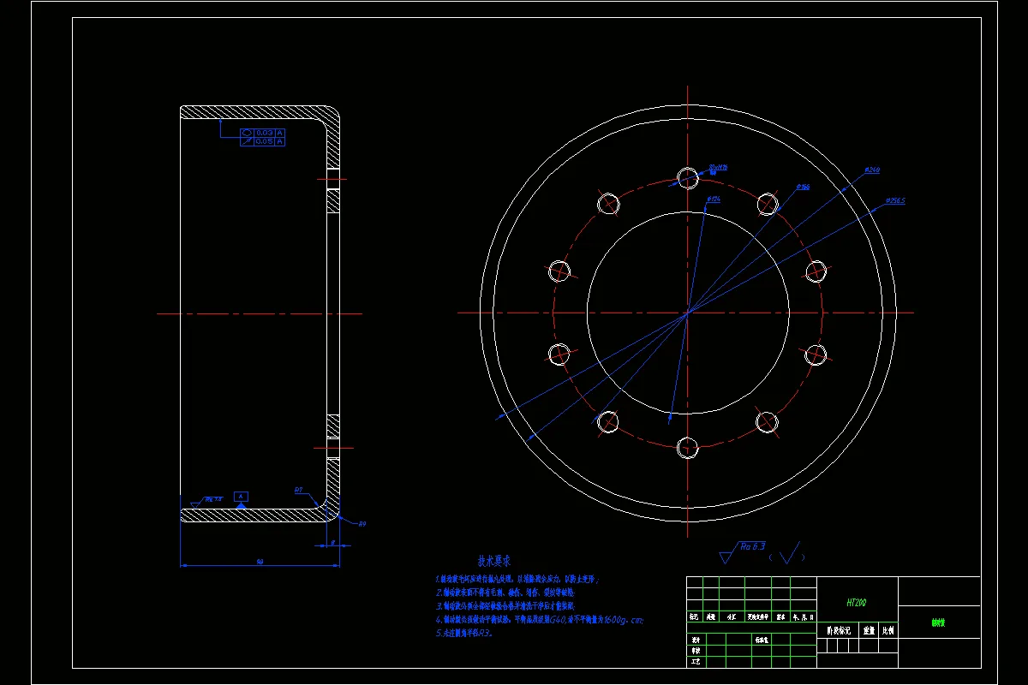Click the 技术要求 heading text
Viewport: 1028px width, 685px height.
click(x=495, y=562)
